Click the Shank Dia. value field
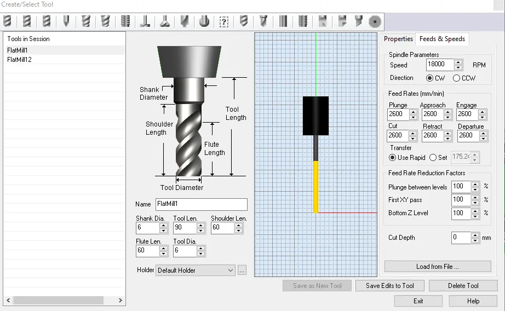Image resolution: width=505 pixels, height=311 pixels. [147, 228]
